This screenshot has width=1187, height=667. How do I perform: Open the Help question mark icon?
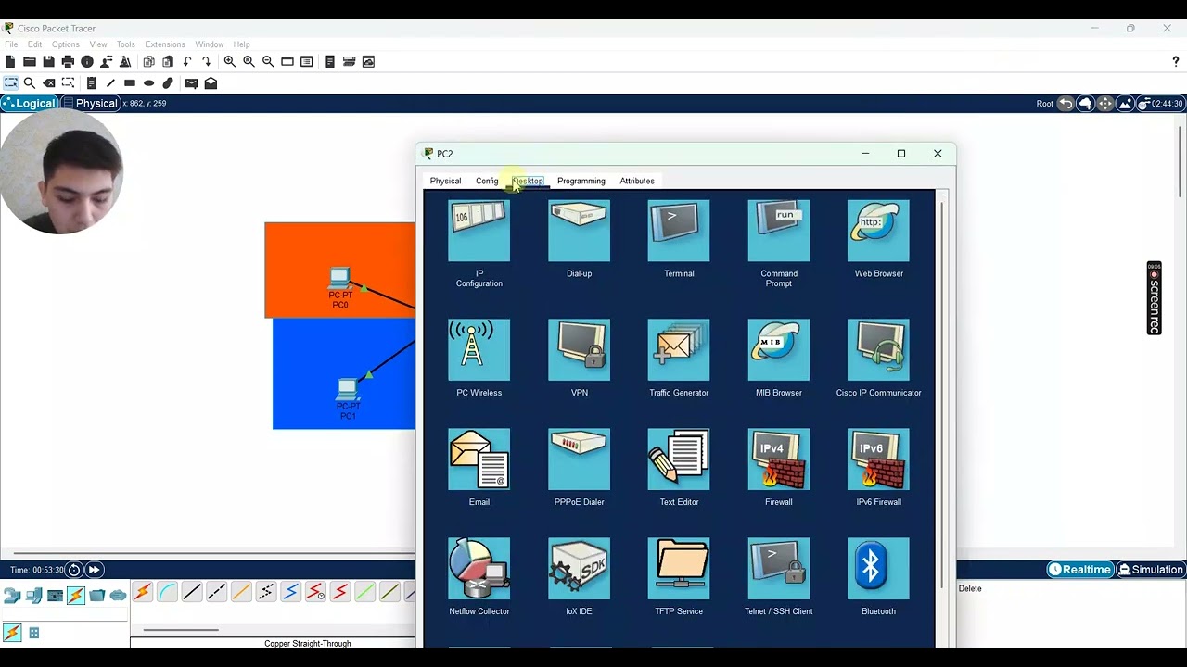click(1176, 61)
